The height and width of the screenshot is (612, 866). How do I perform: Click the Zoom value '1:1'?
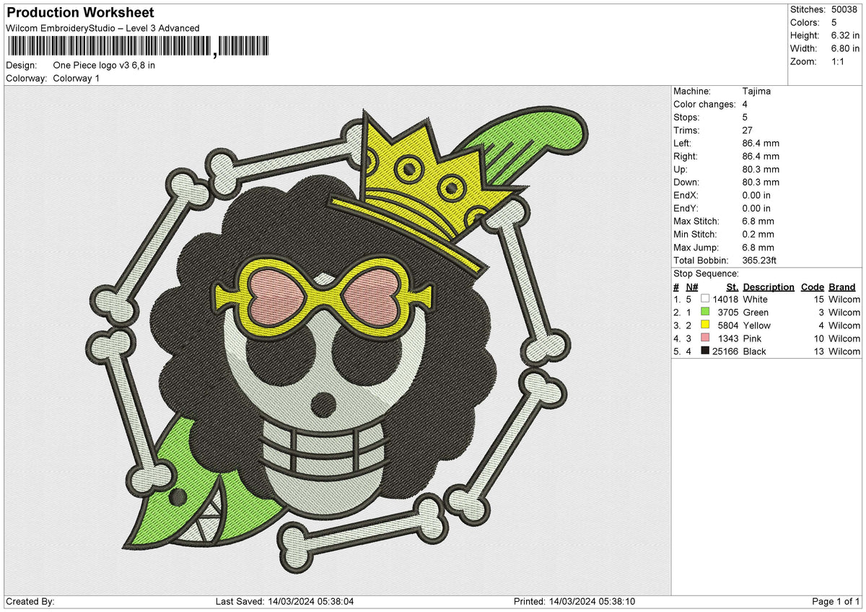pos(839,61)
